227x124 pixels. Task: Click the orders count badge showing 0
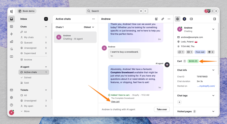point(211,52)
